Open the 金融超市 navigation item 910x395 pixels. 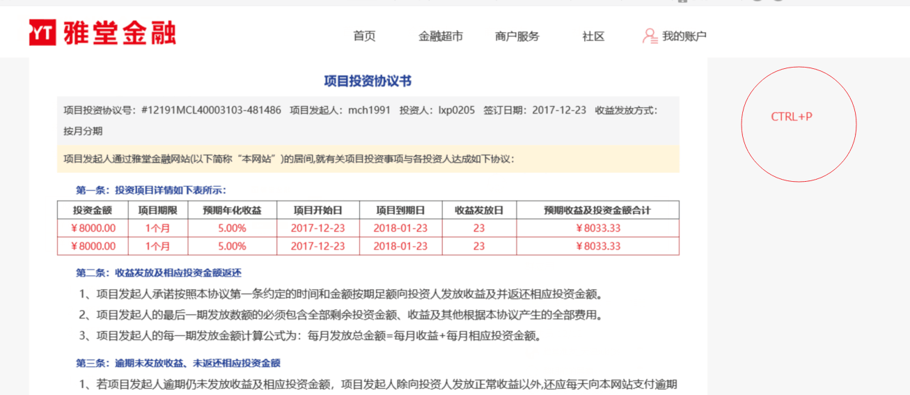point(440,36)
